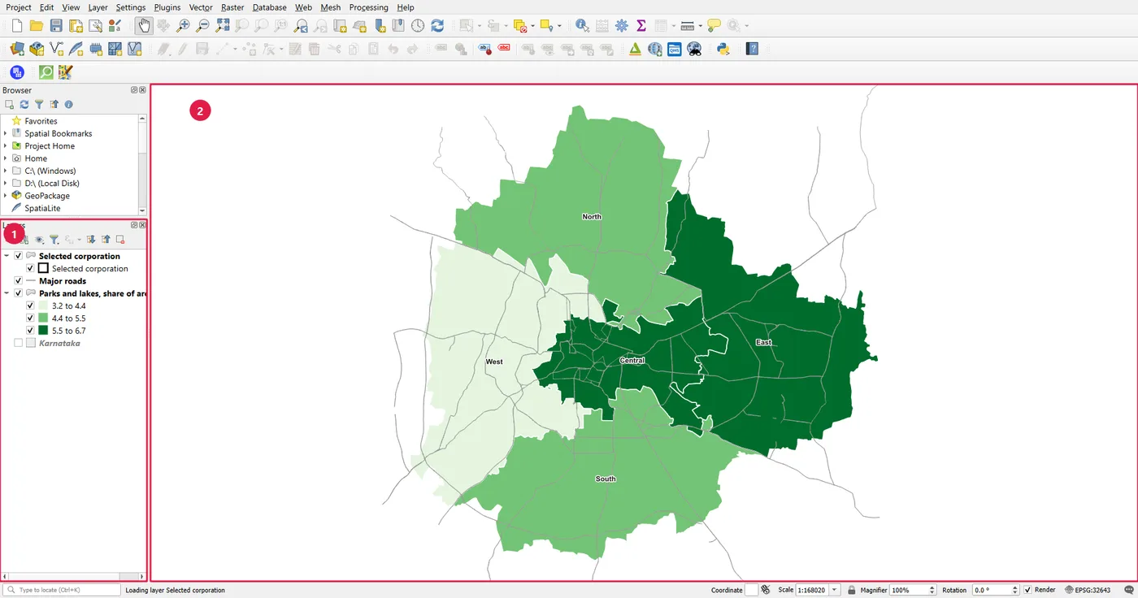Open a project with the yellow folder icon
This screenshot has height=598, width=1138.
[37, 26]
